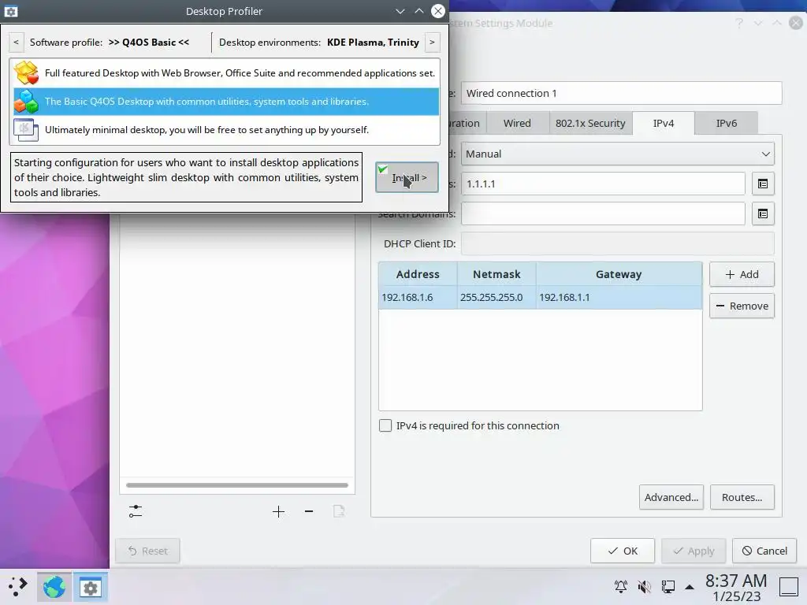The image size is (807, 605).
Task: Click the connection list horizontal scrollbar
Action: (236, 485)
